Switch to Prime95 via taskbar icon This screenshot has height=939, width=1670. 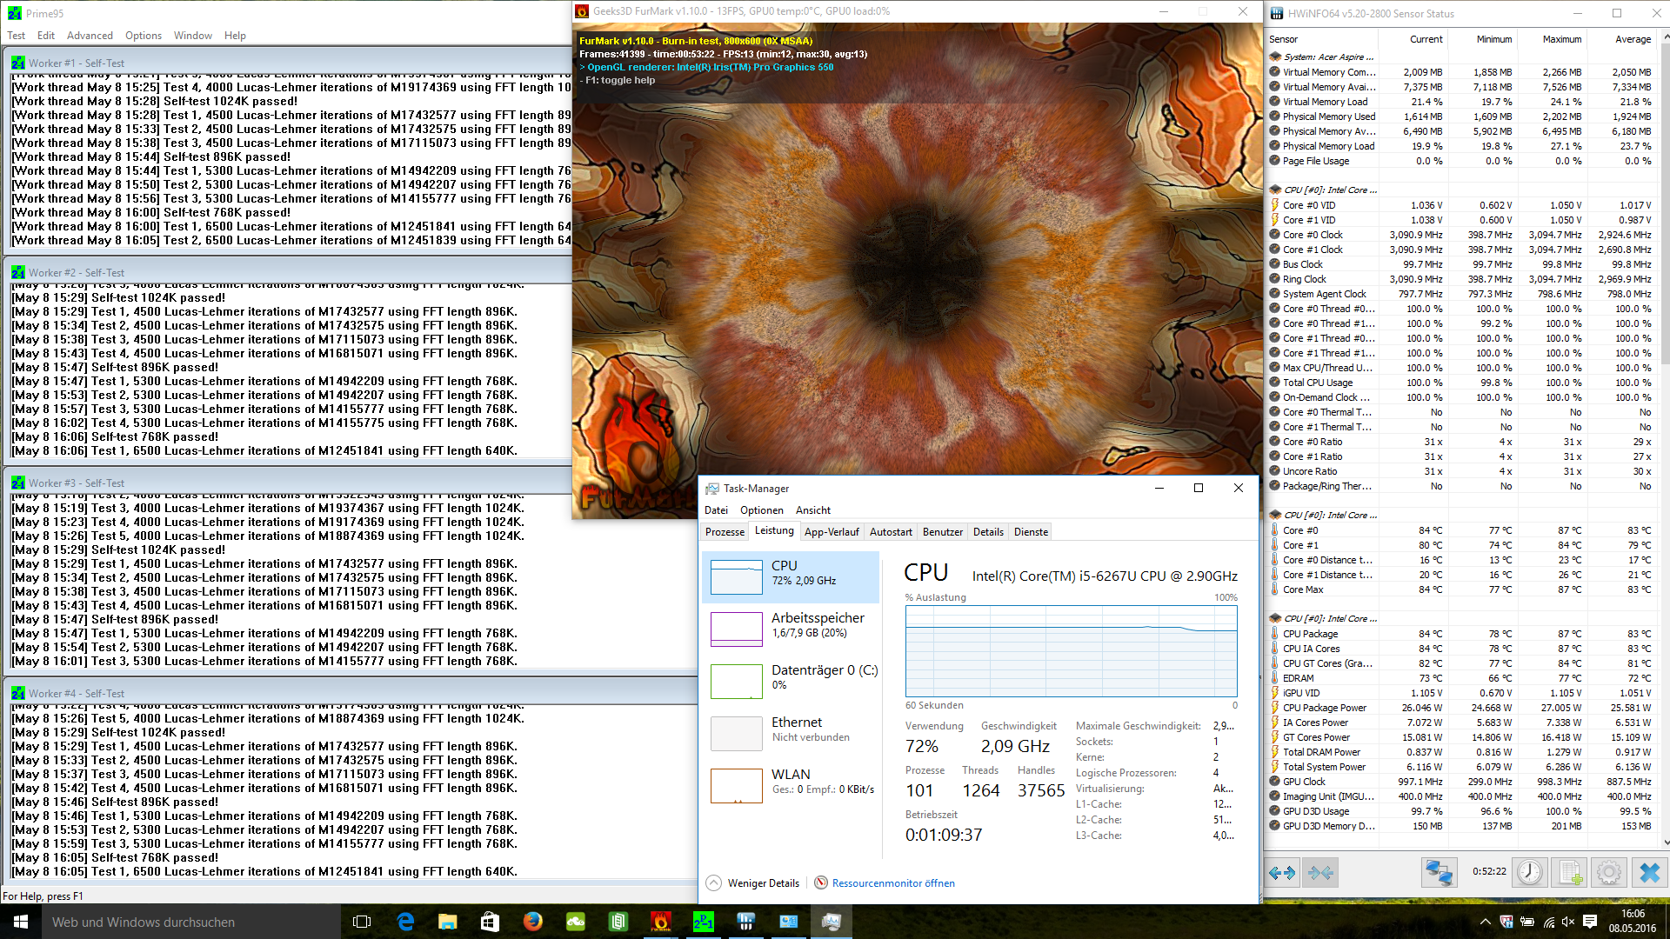click(x=704, y=922)
